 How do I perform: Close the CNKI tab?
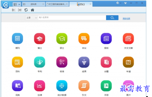[90, 4]
